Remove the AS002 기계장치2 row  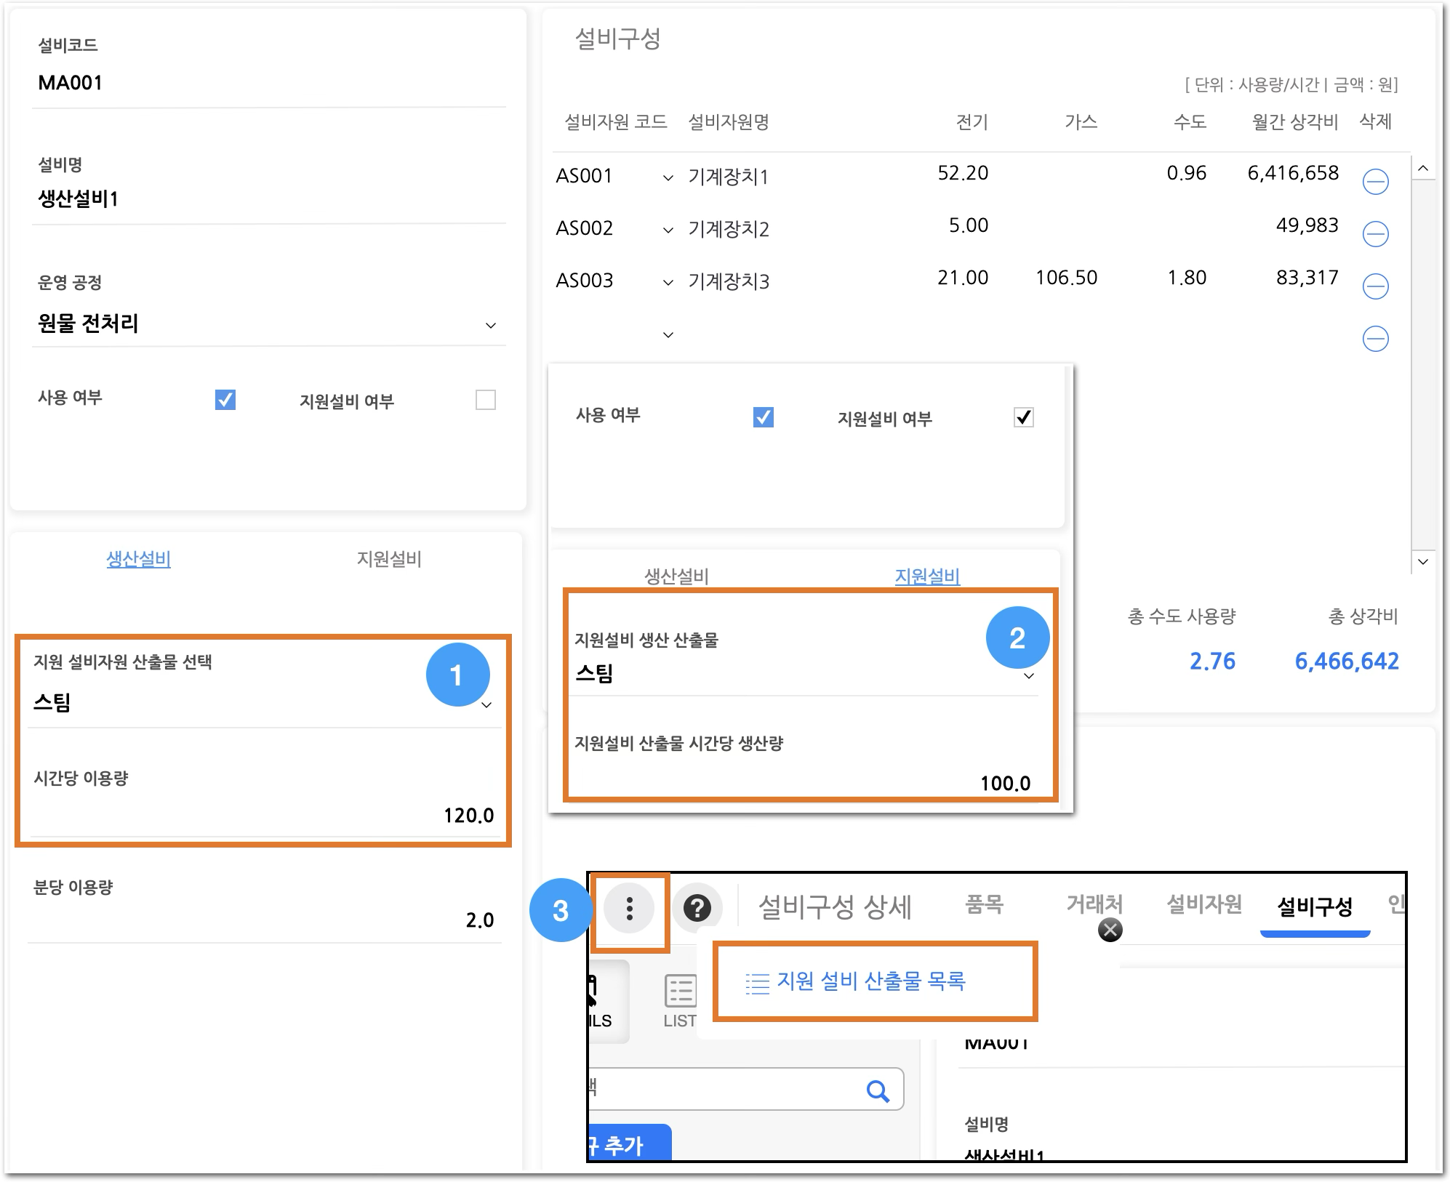click(1375, 234)
